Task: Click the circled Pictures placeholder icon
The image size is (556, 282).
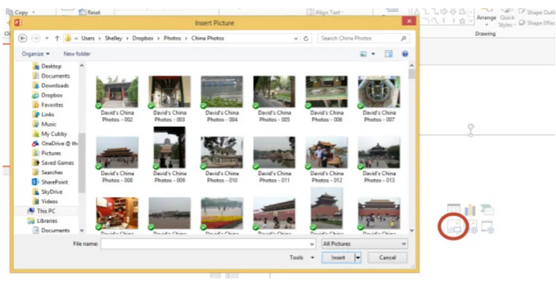Action: [x=454, y=226]
